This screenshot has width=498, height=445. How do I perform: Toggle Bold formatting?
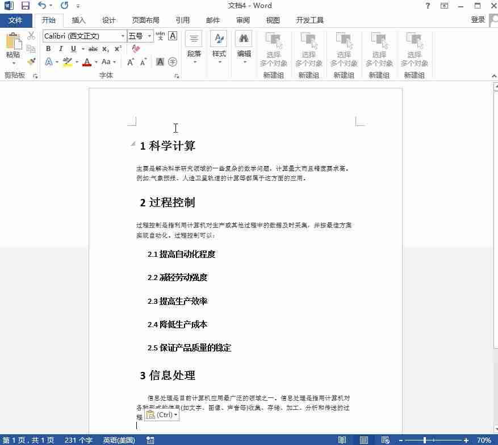tap(48, 49)
